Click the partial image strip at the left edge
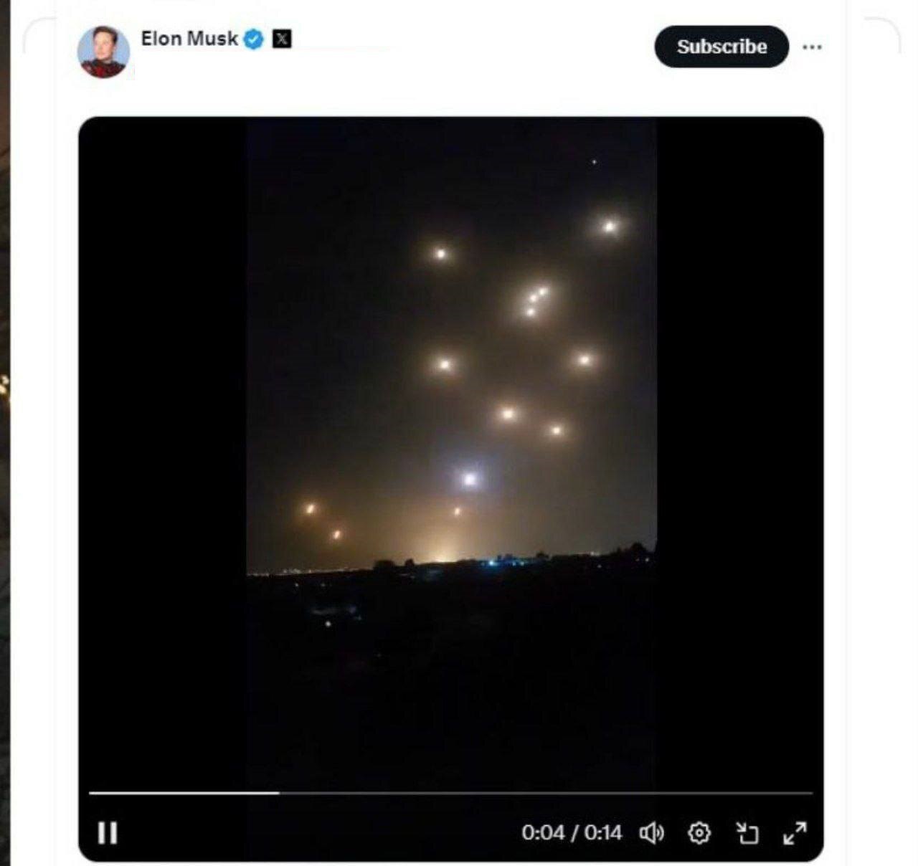Screen dimensions: 918x866 coord(4,430)
